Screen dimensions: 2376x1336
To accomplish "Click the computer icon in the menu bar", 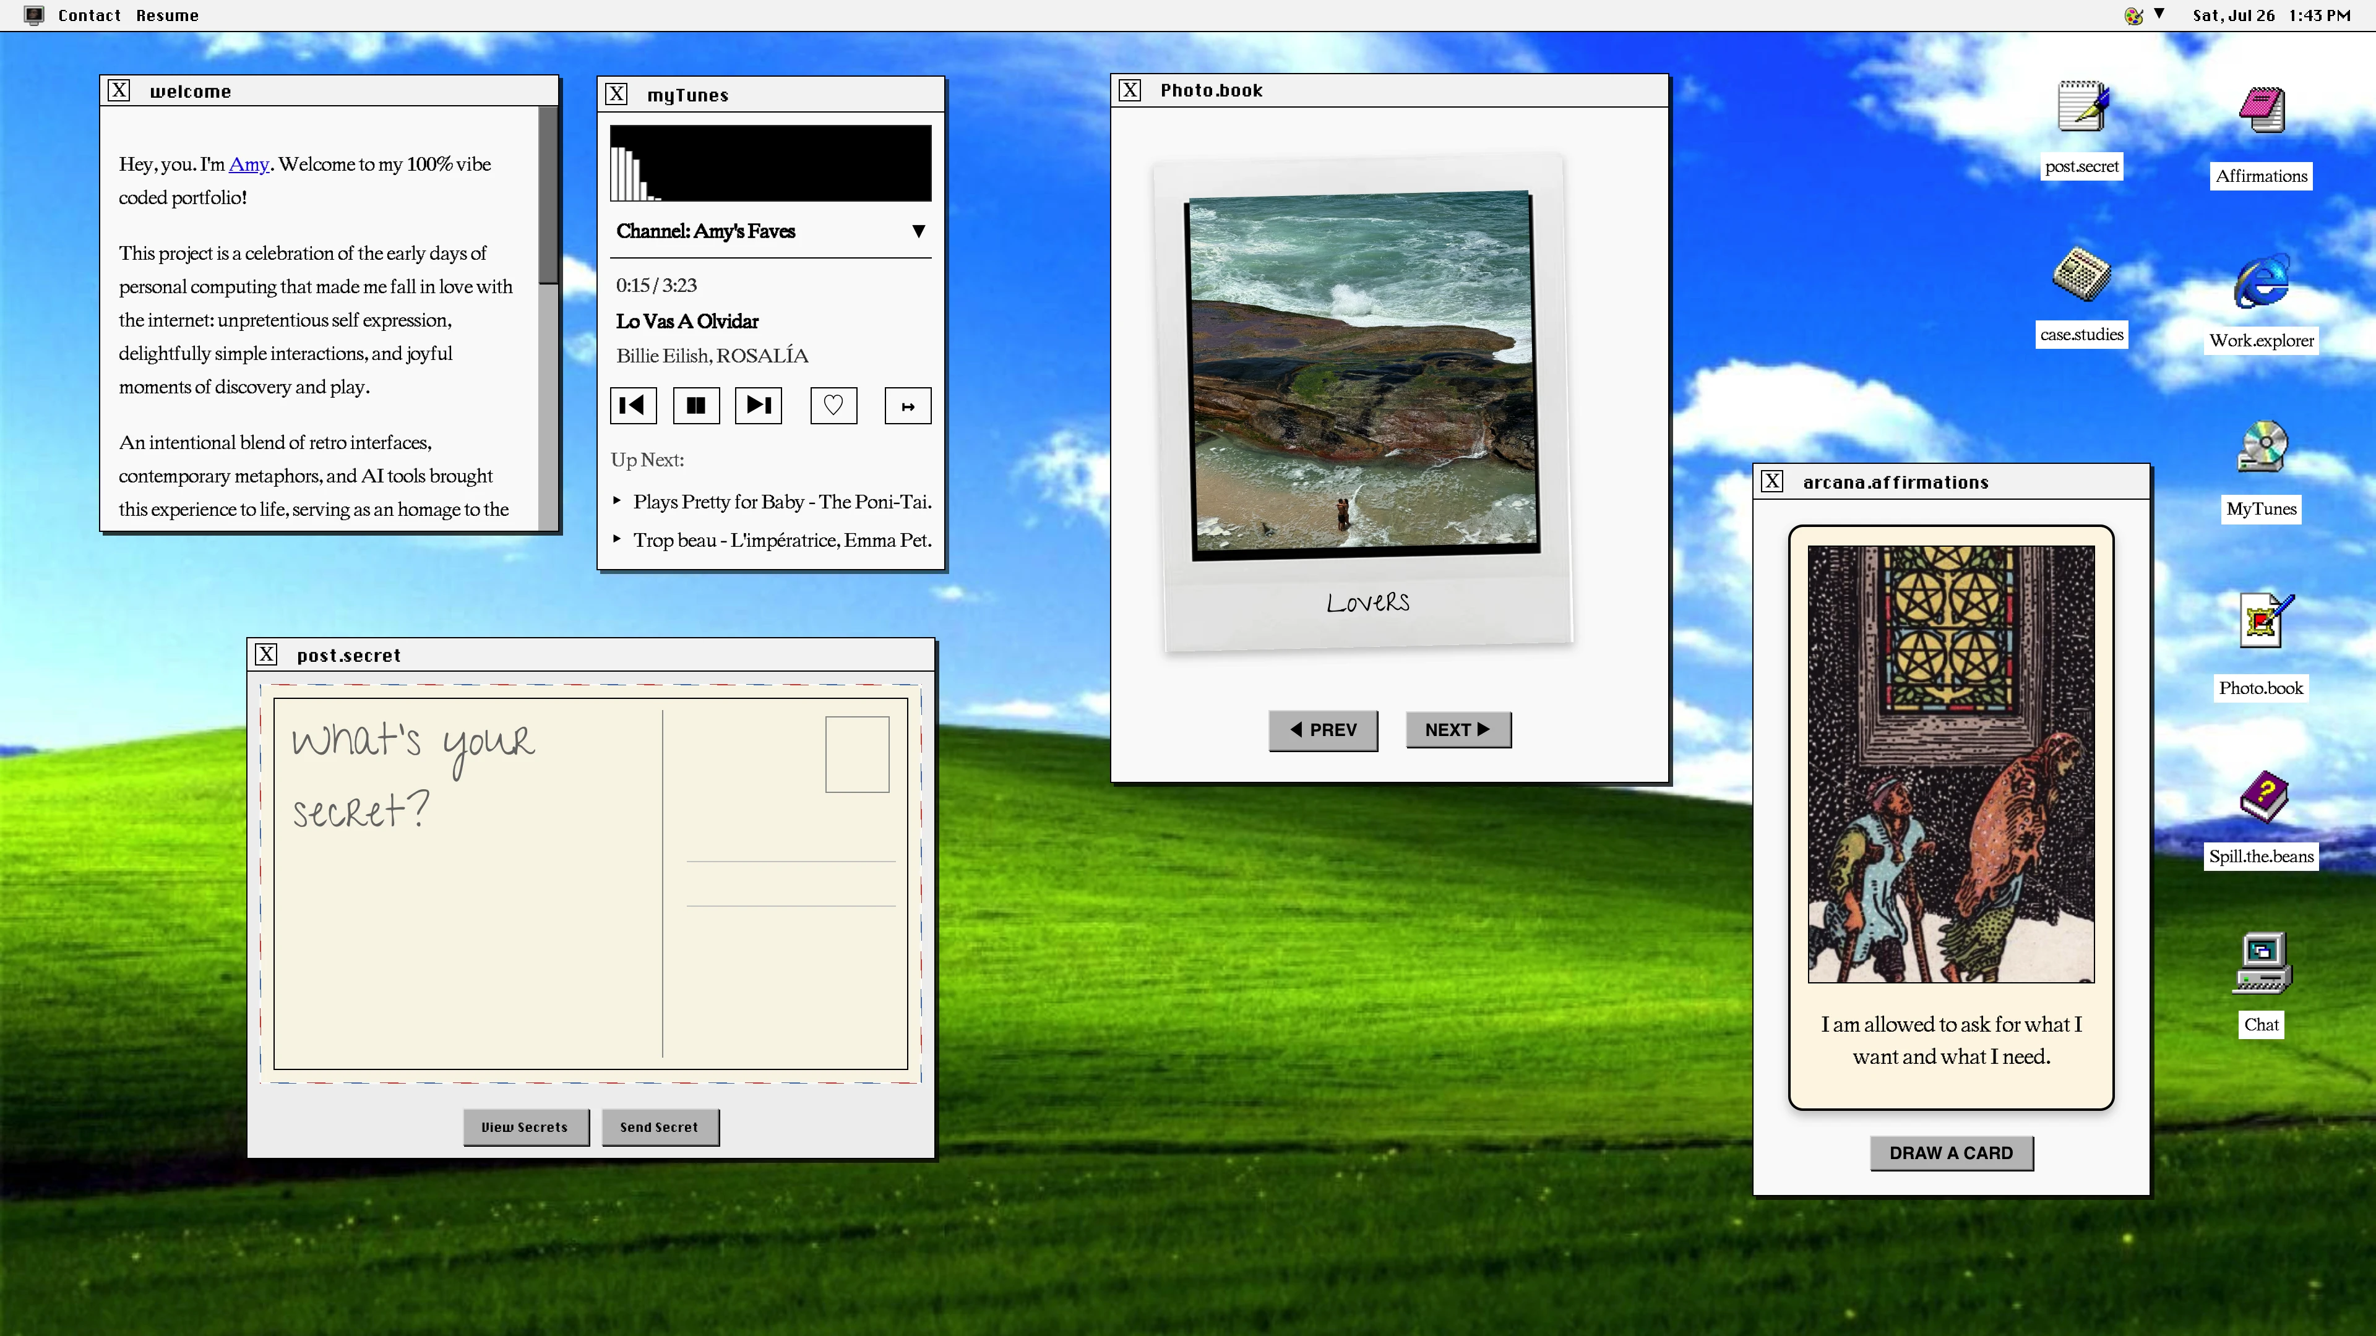I will click(34, 15).
